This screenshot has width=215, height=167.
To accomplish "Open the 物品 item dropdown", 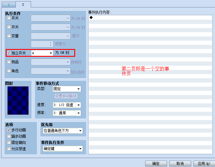I will (51, 62).
